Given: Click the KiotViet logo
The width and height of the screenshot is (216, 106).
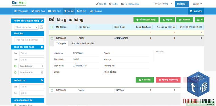Looking at the screenshot, I should 19,4.
